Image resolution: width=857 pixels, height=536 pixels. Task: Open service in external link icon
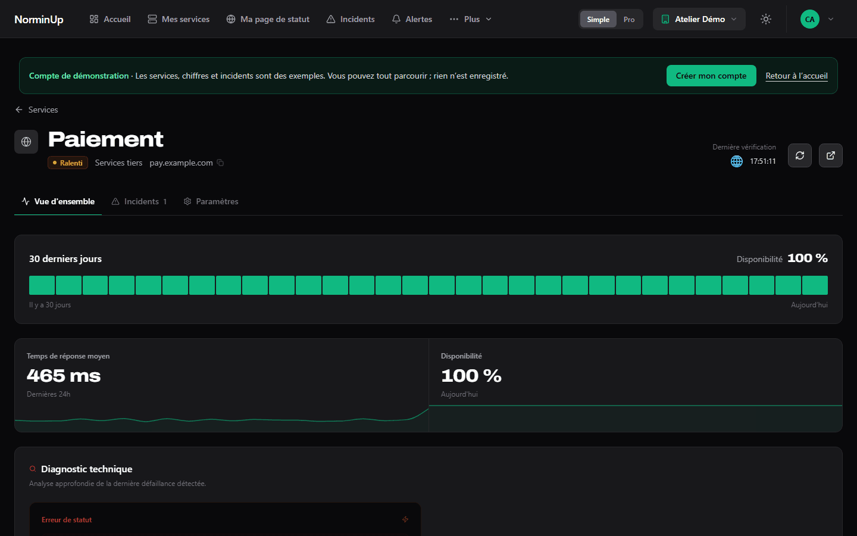(x=830, y=155)
